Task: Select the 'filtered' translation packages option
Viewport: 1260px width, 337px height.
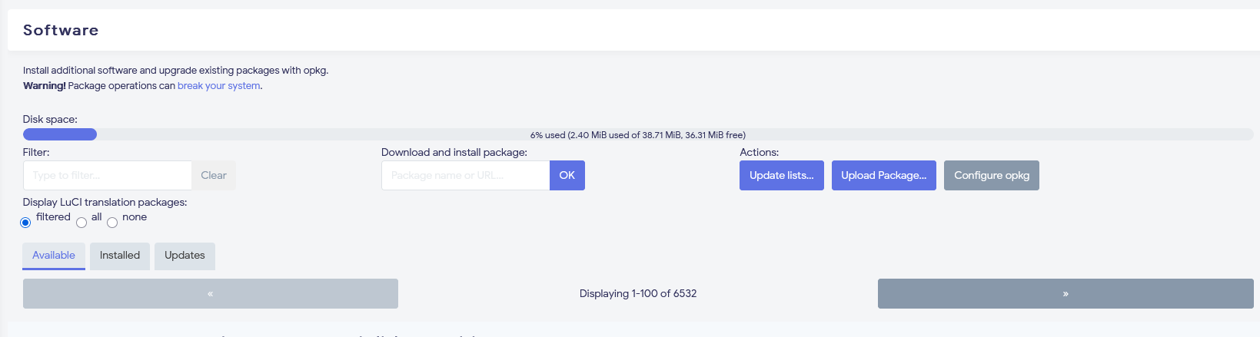Action: (x=25, y=223)
